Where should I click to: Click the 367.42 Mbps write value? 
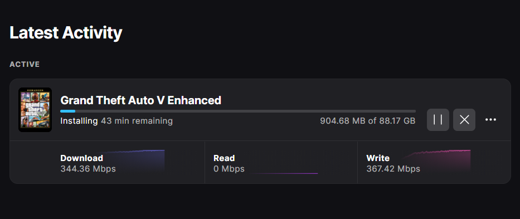click(393, 169)
